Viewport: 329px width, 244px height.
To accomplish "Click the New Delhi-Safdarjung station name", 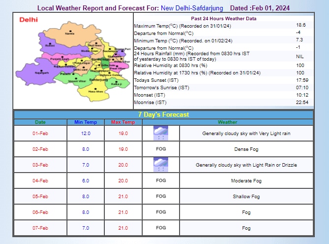I will click(x=192, y=8).
